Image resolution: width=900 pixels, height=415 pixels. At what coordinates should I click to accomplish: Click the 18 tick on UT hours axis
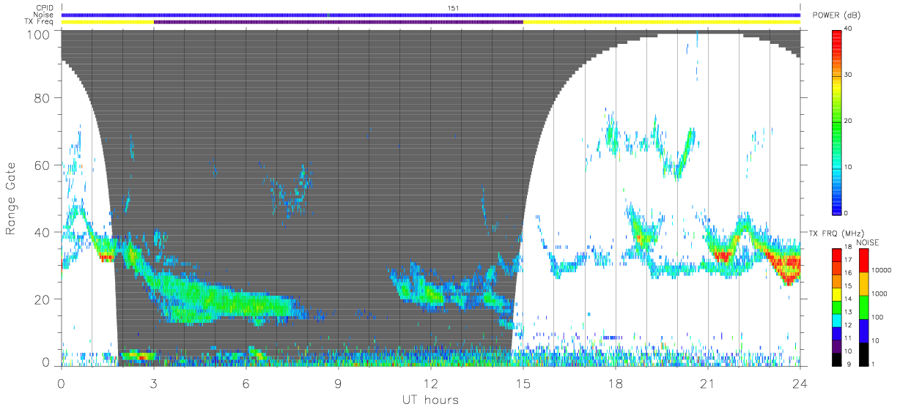click(x=616, y=383)
